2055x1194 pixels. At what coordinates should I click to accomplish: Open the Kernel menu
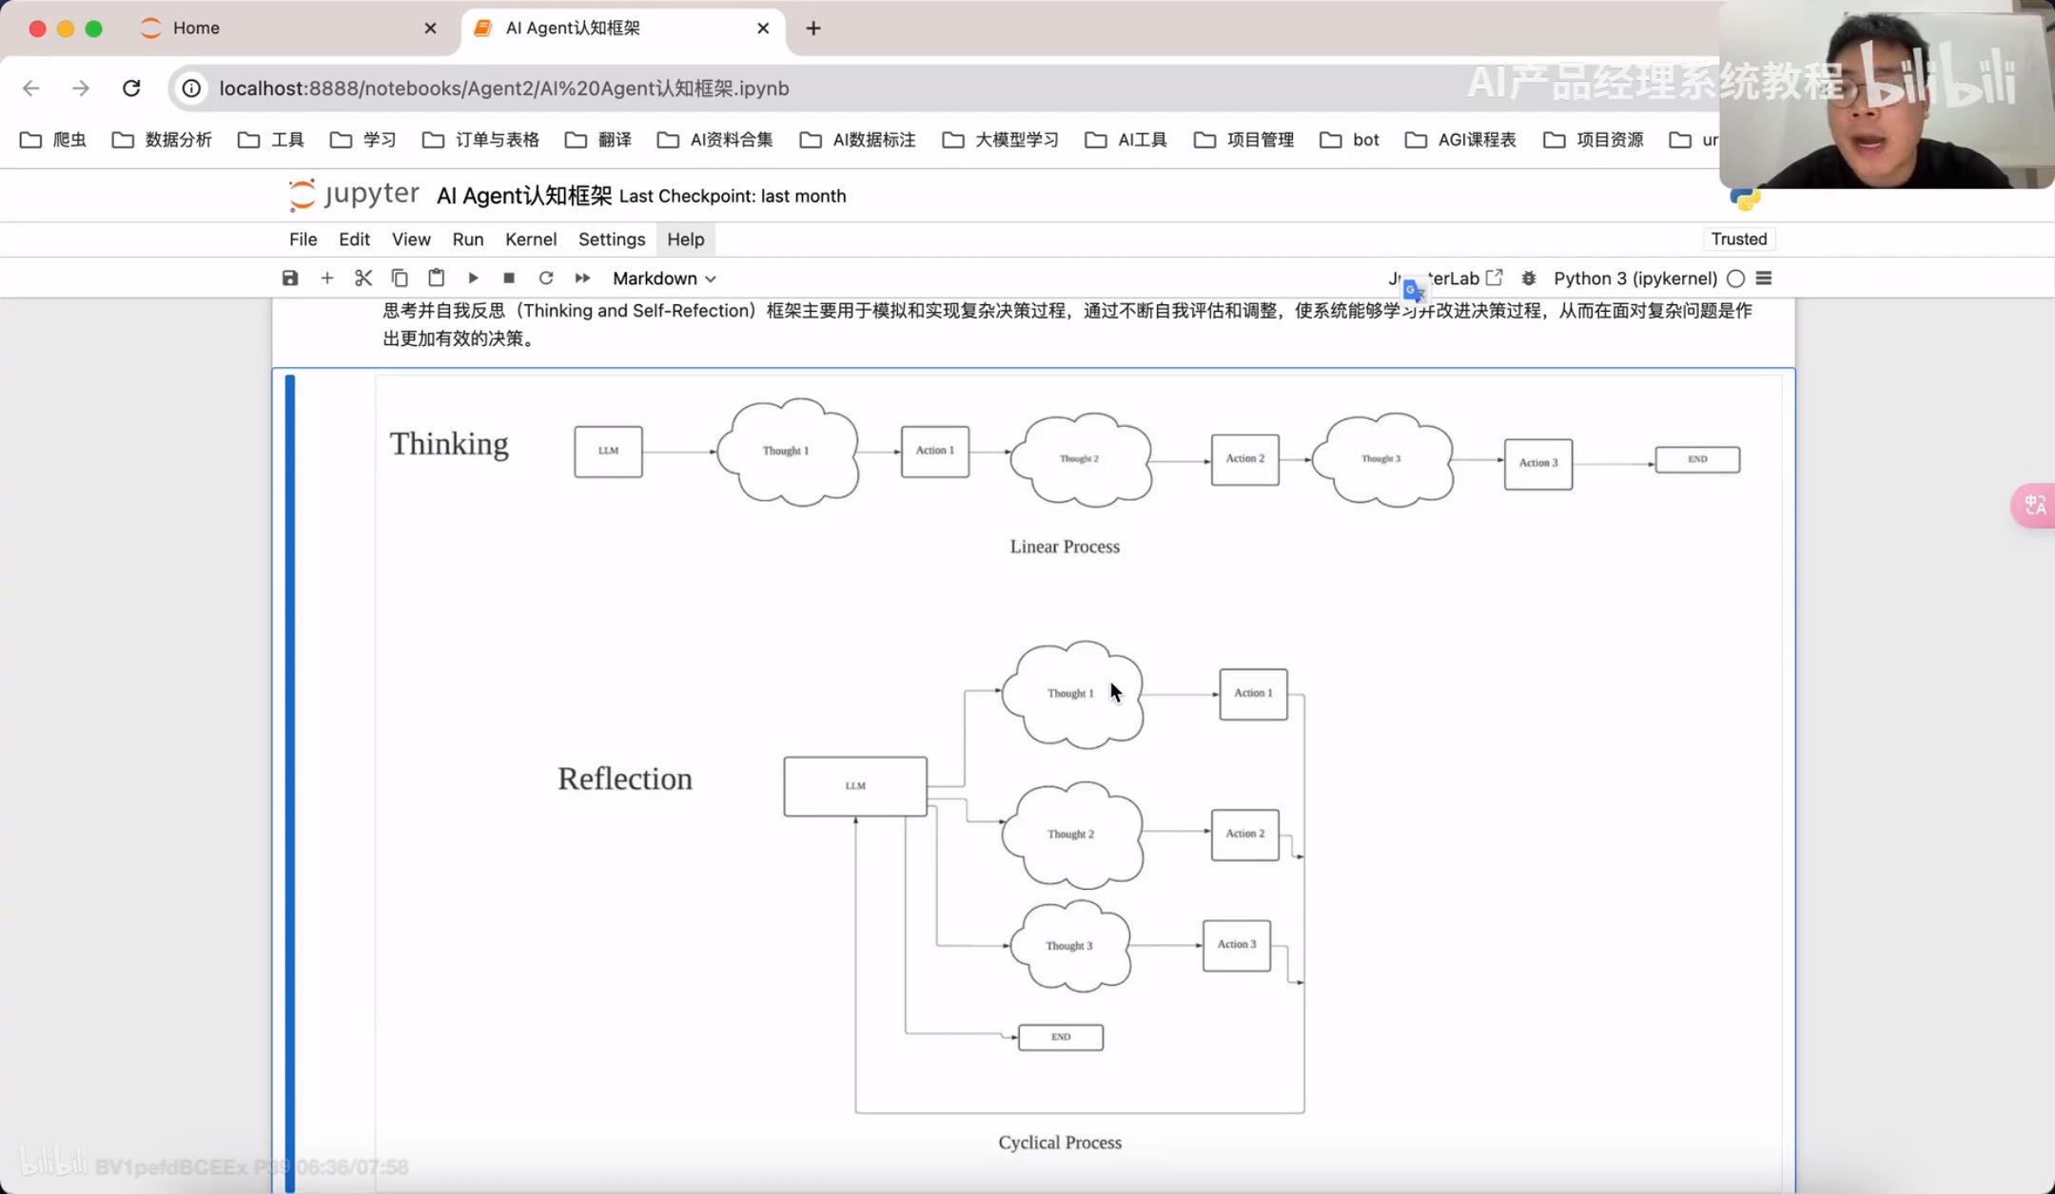(x=530, y=239)
